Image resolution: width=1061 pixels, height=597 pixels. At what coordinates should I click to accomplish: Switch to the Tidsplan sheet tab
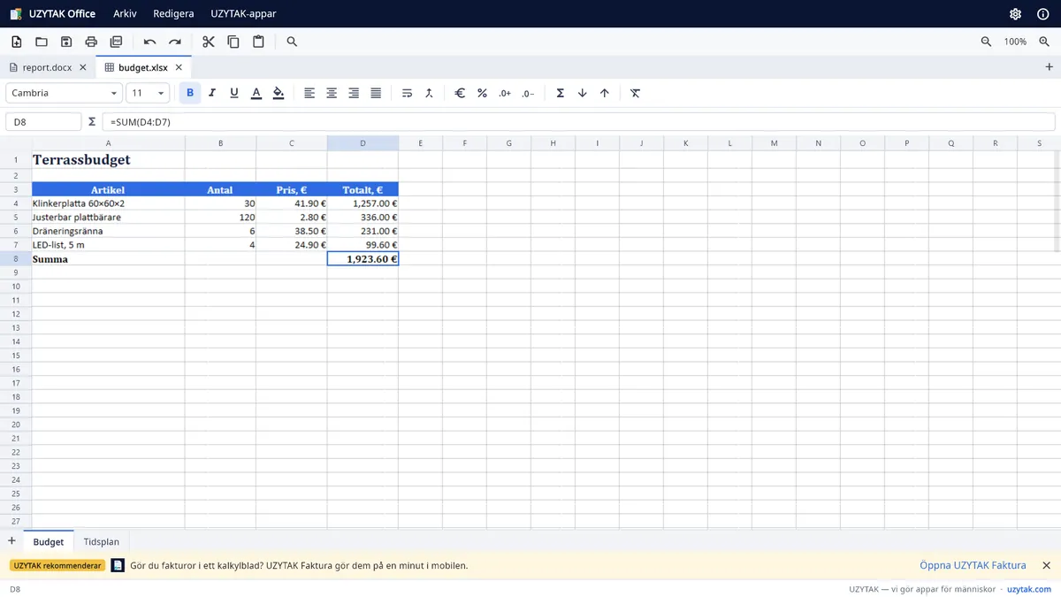click(102, 541)
